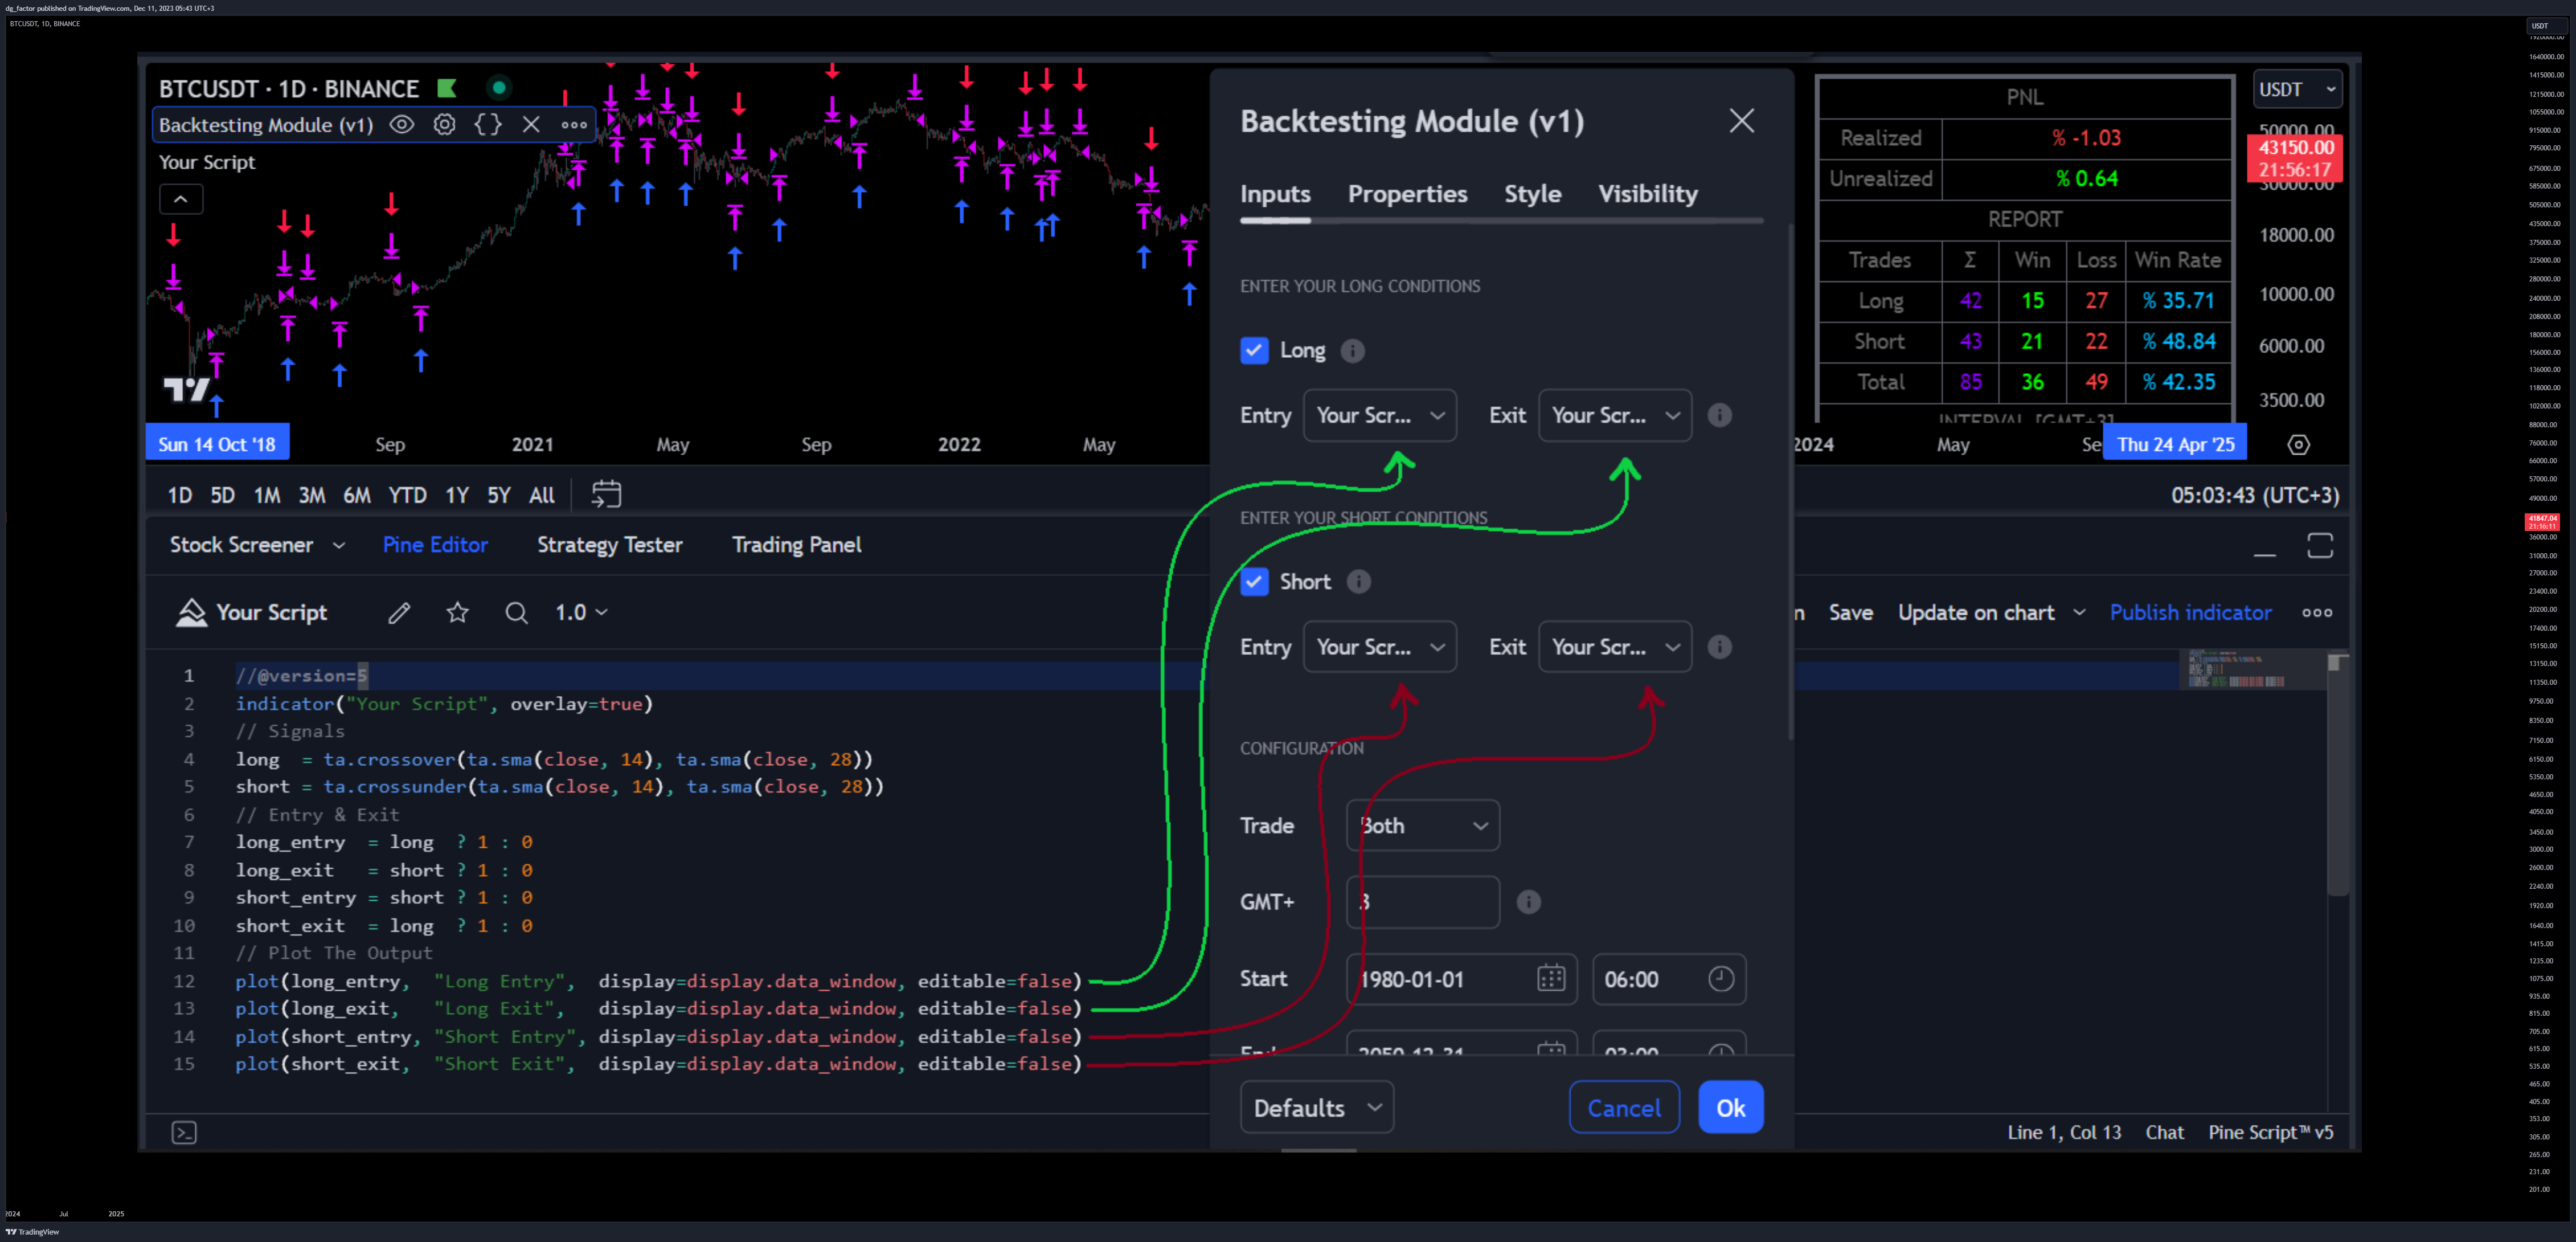
Task: Open the Defaults dropdown
Action: pyautogui.click(x=1317, y=1108)
